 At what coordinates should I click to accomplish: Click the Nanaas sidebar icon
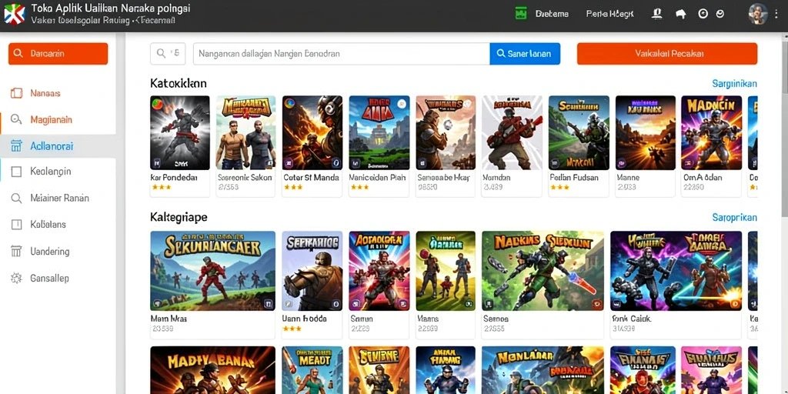pos(17,93)
